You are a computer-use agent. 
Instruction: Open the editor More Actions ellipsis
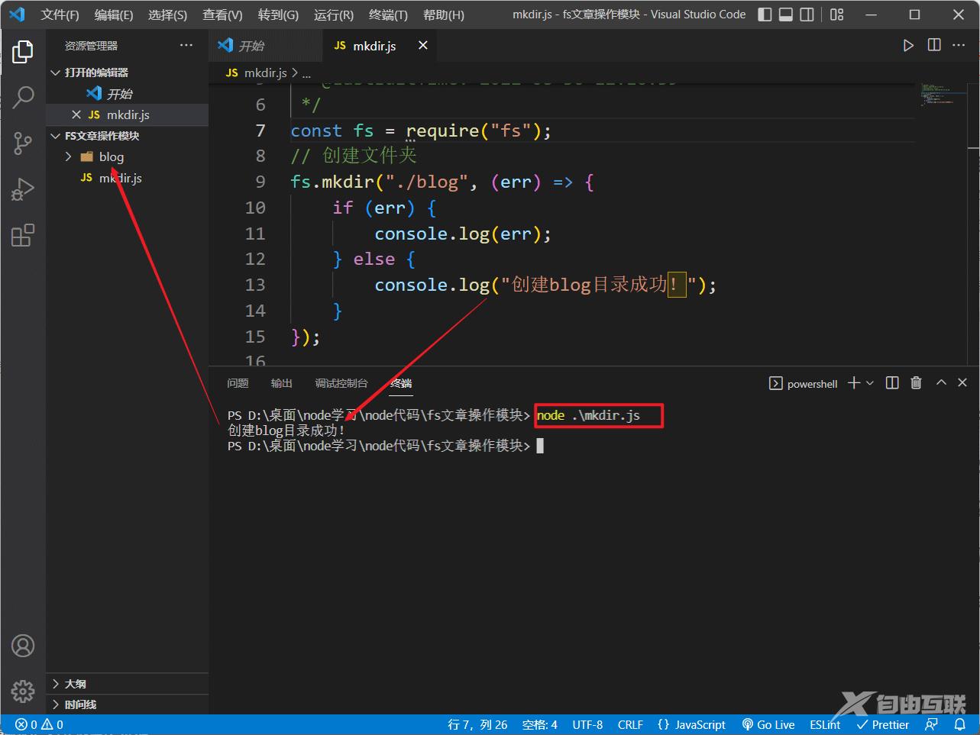coord(959,46)
